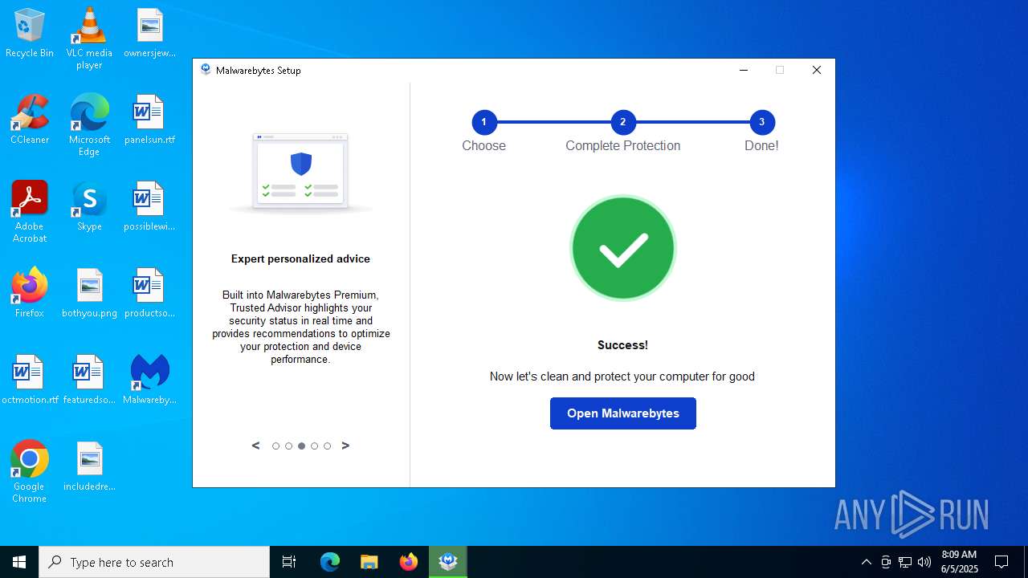Screen dimensions: 1028x578
Task: Advance to the next carousel slide arrow
Action: (345, 446)
